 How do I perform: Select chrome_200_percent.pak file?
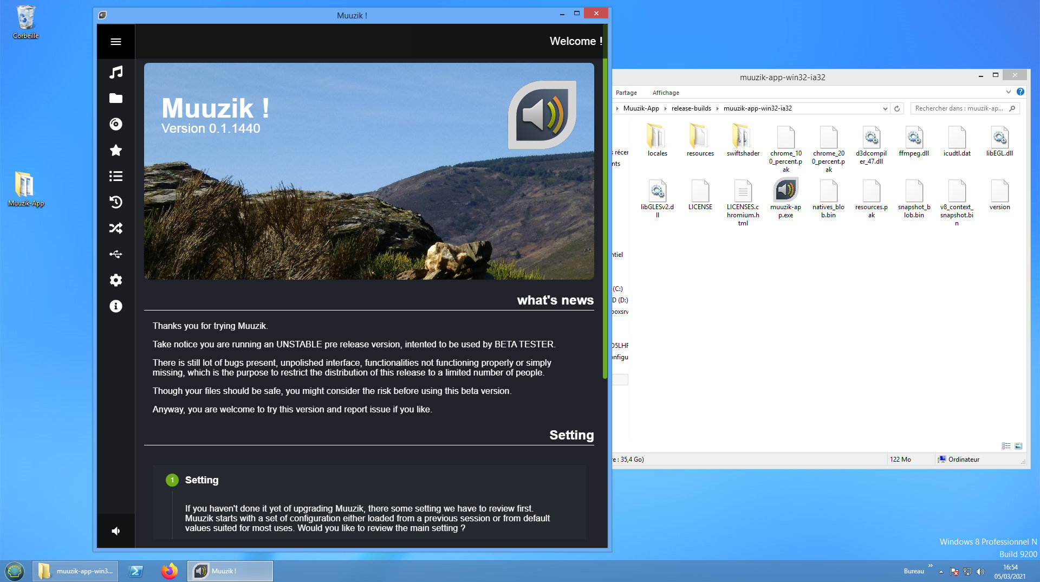tap(828, 148)
